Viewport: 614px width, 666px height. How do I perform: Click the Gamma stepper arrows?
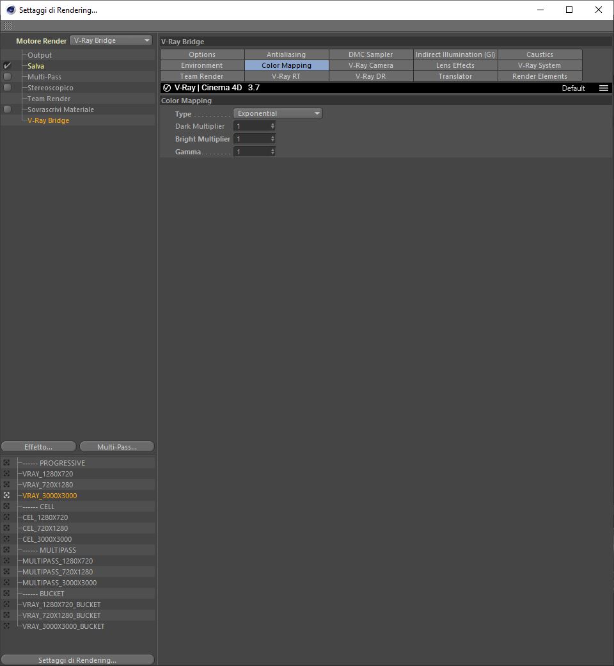(272, 152)
